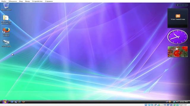This screenshot has height=106, width=190.
Task: Click VirtualBox shared folders indicator
Action: click(x=162, y=105)
